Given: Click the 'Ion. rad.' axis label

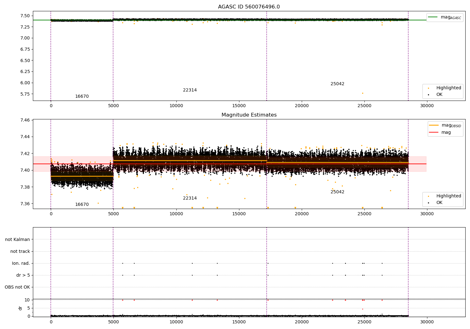Looking at the screenshot, I should tap(21, 263).
